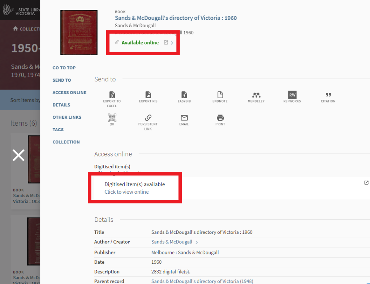Click the red book cover thumbnail

tap(79, 33)
